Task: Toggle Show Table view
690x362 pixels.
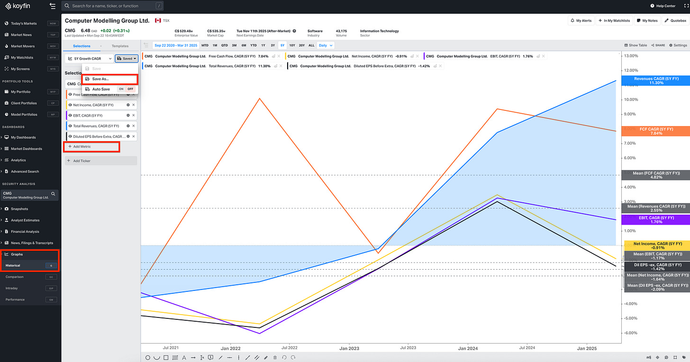Action: click(x=636, y=45)
